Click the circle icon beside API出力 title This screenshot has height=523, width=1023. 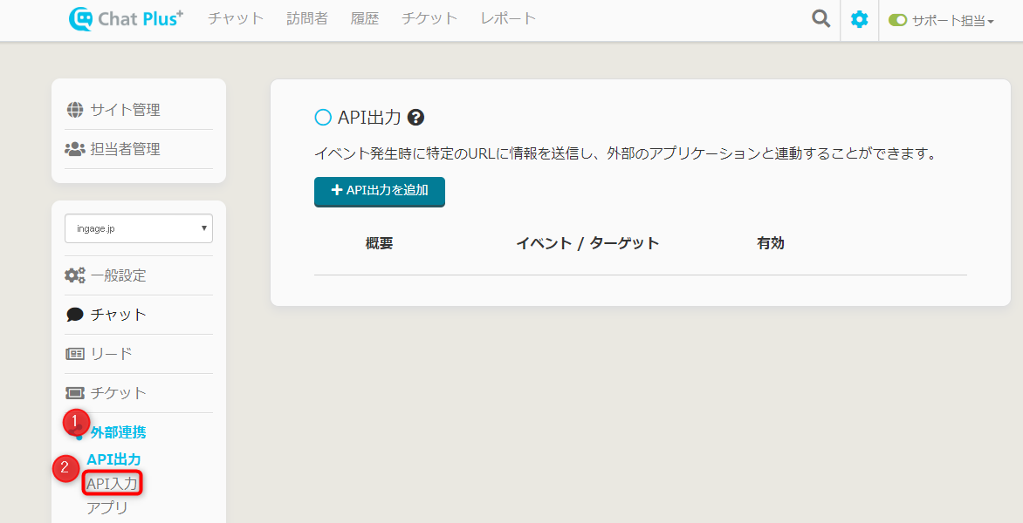click(323, 118)
